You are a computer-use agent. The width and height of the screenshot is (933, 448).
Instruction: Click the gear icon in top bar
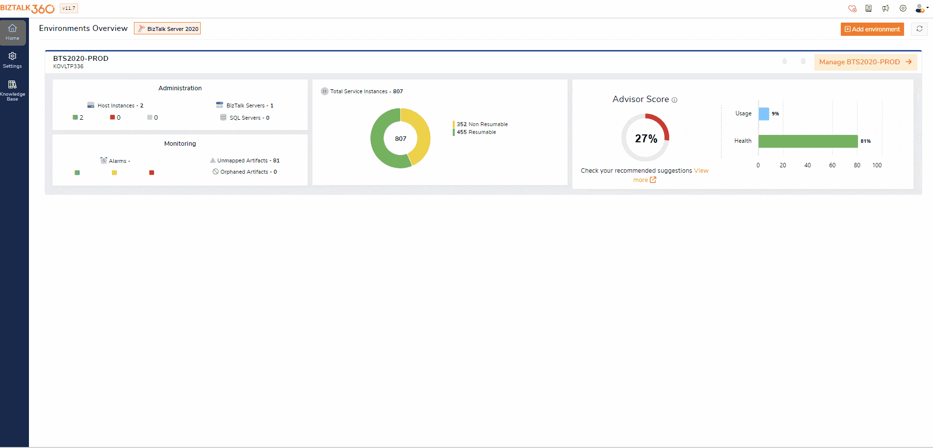[x=903, y=8]
